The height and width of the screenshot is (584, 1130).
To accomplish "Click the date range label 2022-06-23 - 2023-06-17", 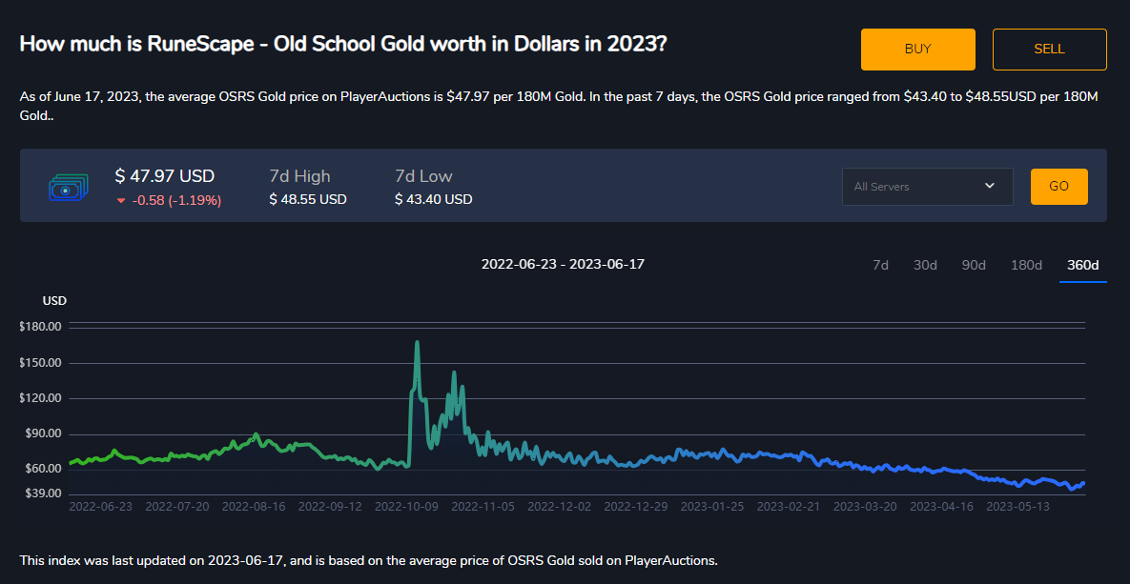I will [x=563, y=264].
